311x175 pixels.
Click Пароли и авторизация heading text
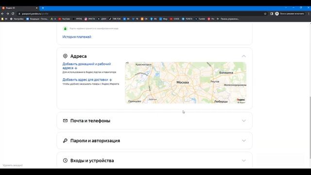pos(95,140)
